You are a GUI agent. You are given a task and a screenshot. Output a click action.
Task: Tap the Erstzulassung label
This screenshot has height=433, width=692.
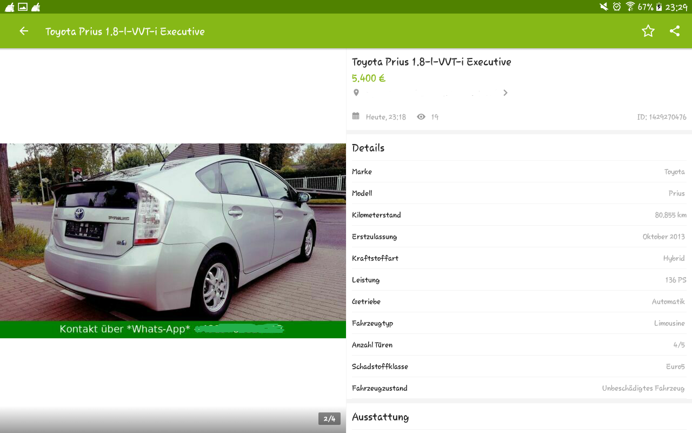374,237
